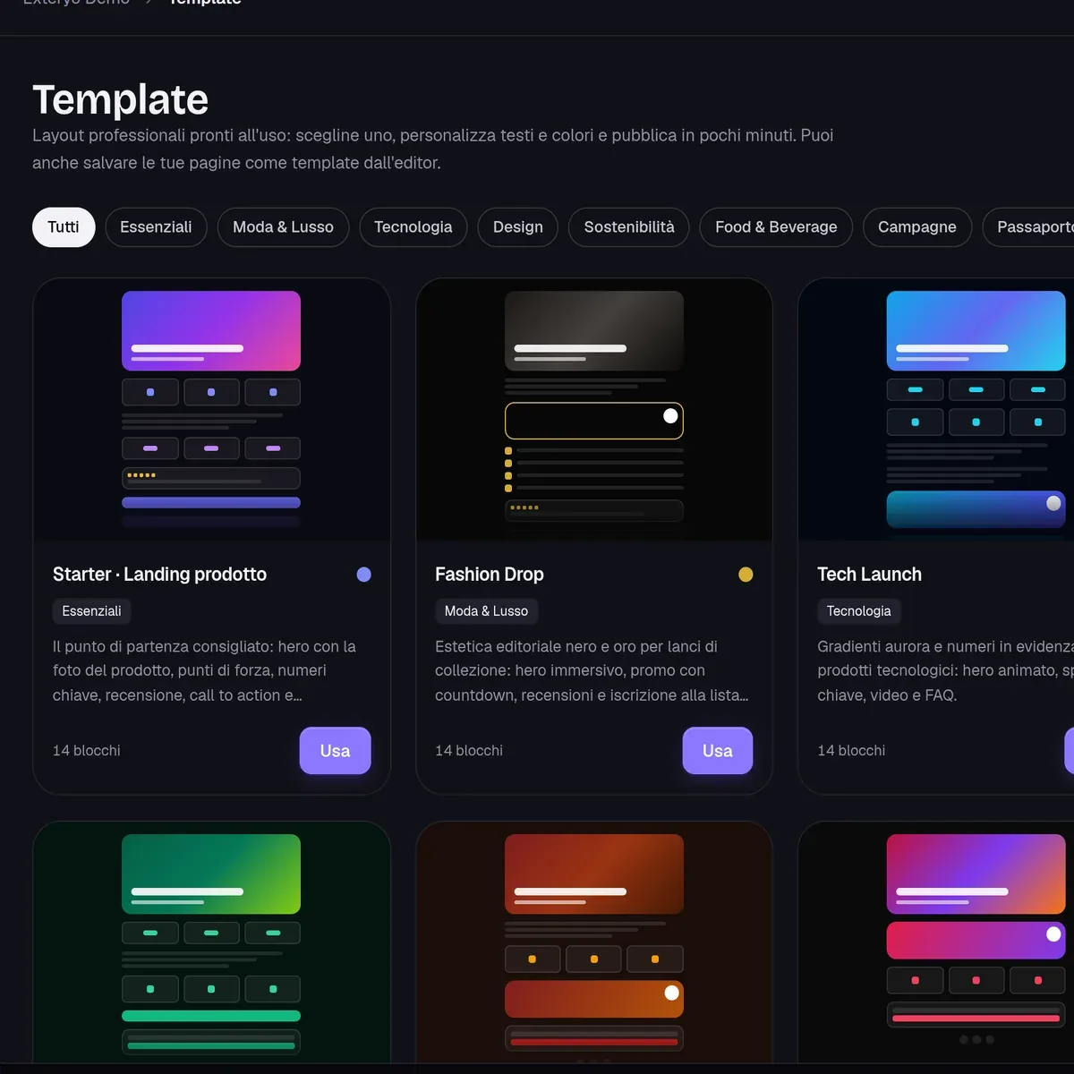
Task: Click the Template breadcrumb item
Action: (205, 3)
